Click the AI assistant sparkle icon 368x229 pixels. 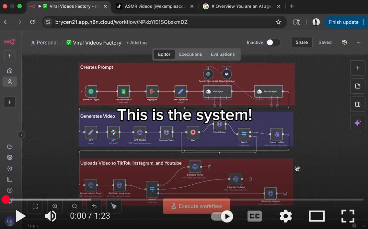point(358,123)
